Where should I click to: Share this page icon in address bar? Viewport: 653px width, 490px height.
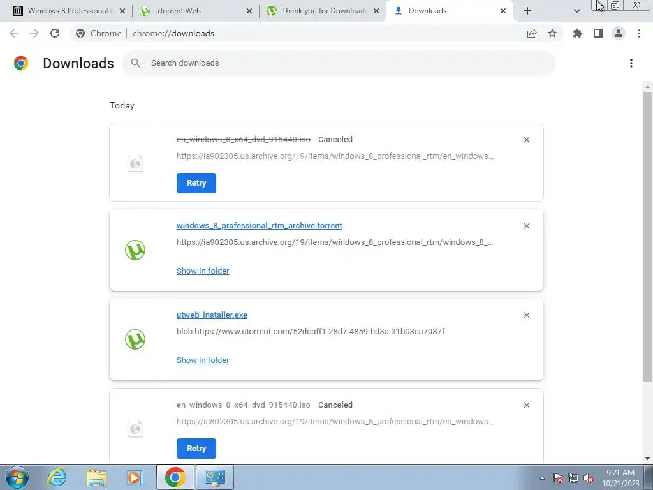coord(532,33)
